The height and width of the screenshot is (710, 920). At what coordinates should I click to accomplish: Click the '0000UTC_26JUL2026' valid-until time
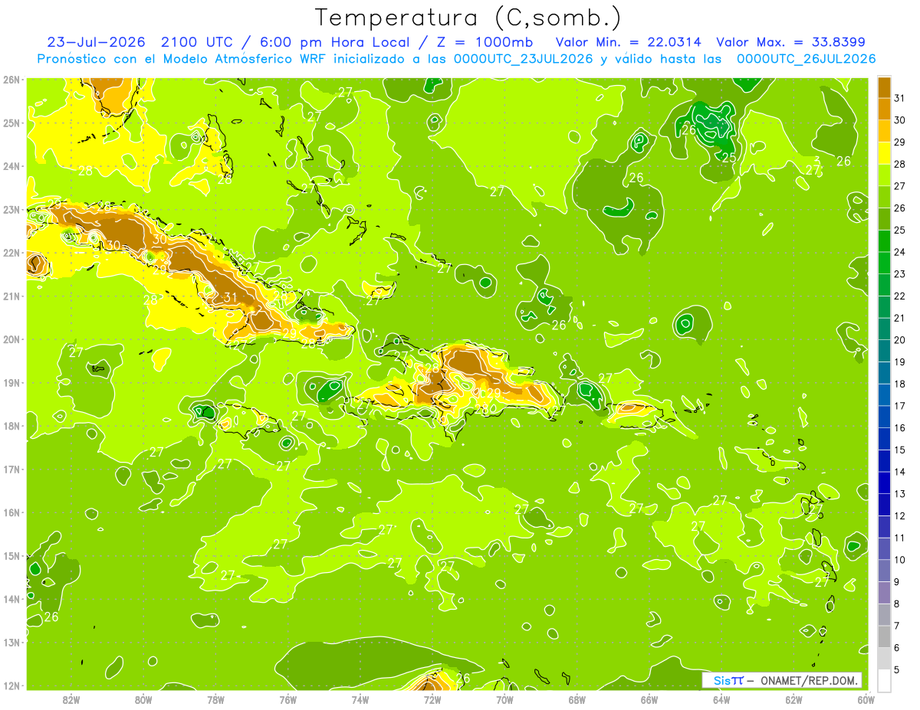[x=806, y=59]
